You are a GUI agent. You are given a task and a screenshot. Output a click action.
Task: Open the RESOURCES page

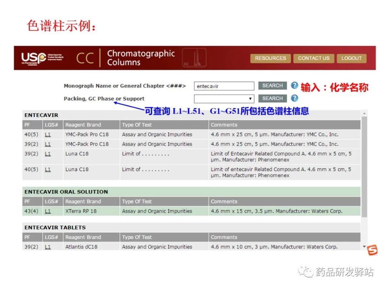270,58
